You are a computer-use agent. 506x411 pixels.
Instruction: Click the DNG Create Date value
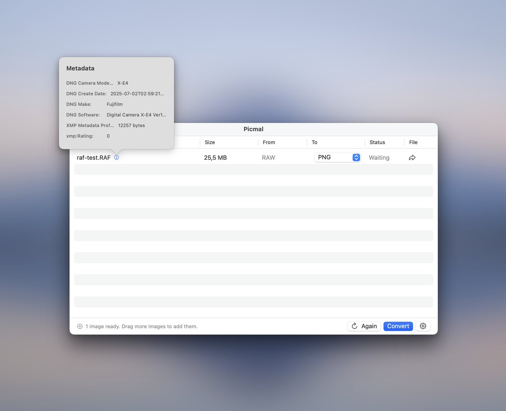(x=137, y=94)
